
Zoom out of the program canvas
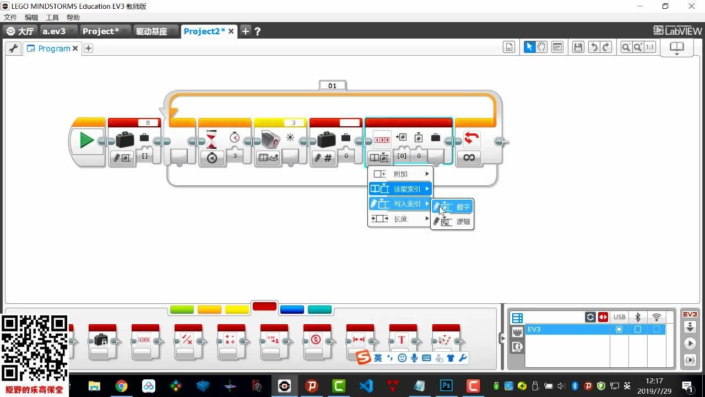pos(626,47)
